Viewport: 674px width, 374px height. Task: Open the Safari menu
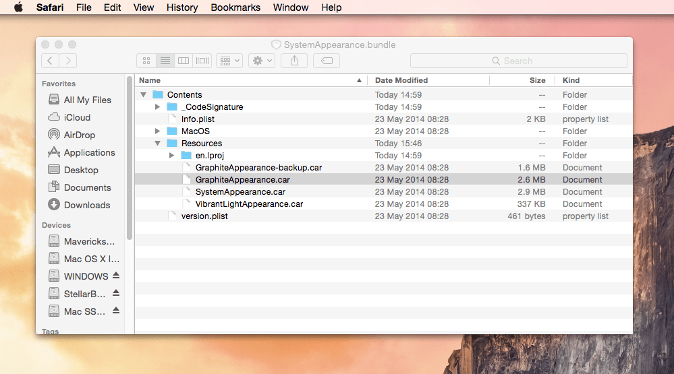50,7
